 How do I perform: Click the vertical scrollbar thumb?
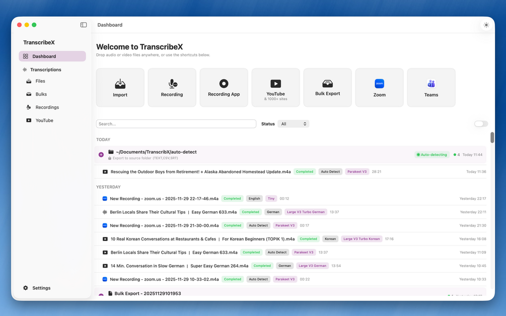[x=492, y=137]
